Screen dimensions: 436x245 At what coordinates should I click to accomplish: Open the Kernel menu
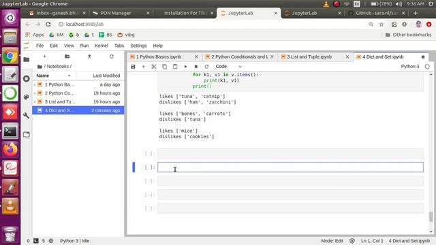pos(102,46)
